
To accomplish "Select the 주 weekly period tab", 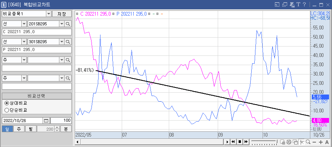I will tap(19, 129).
